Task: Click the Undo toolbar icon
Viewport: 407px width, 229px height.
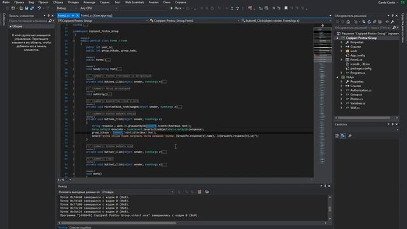Action: pyautogui.click(x=39, y=8)
